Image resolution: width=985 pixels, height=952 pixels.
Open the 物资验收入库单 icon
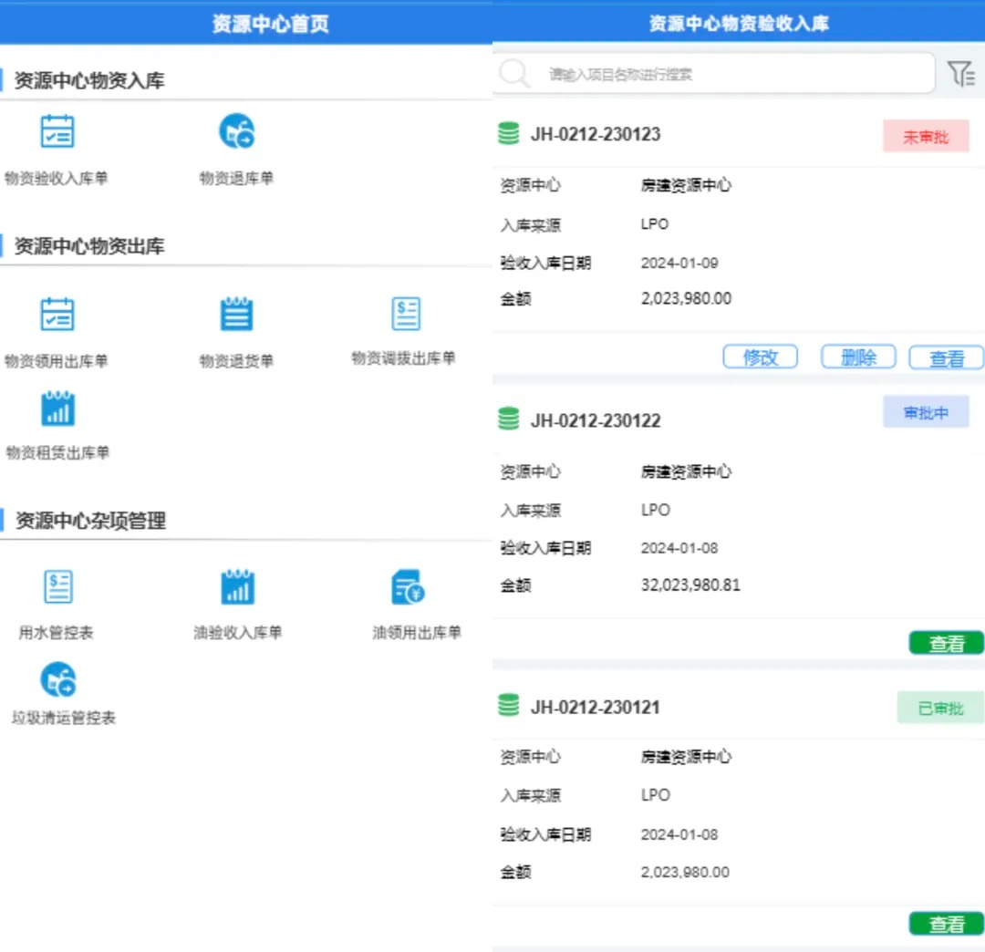[58, 131]
